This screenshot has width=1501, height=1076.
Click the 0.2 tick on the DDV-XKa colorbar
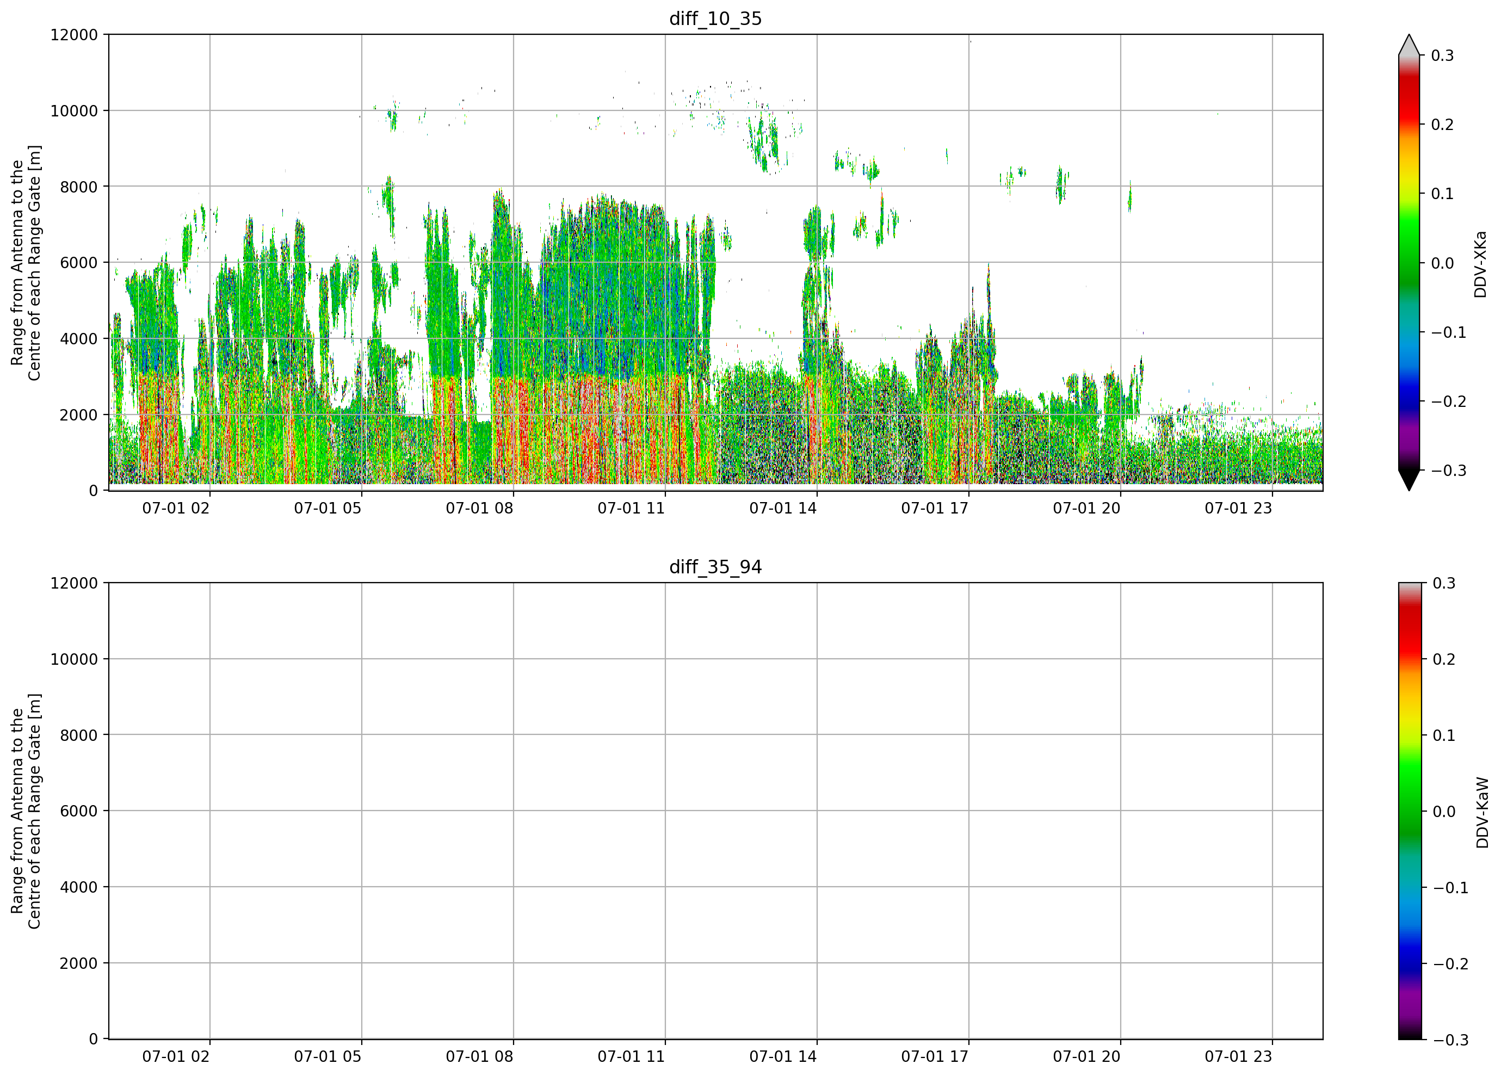pos(1442,125)
